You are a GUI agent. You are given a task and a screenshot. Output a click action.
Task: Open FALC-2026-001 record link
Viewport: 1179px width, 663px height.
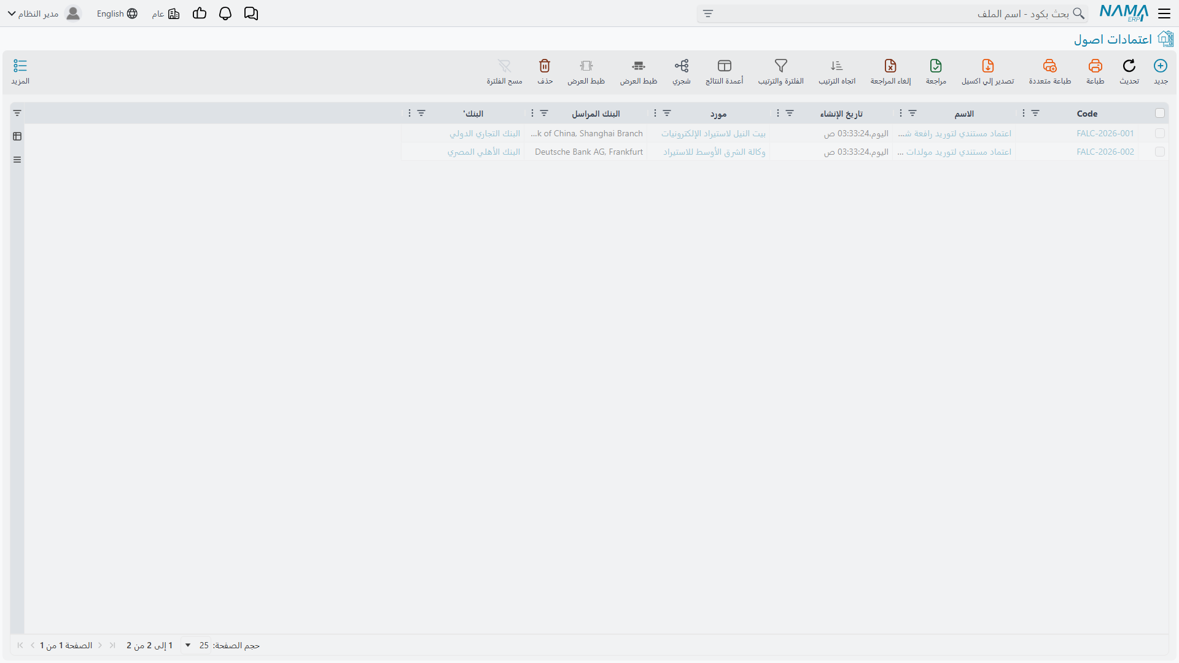coord(1105,133)
